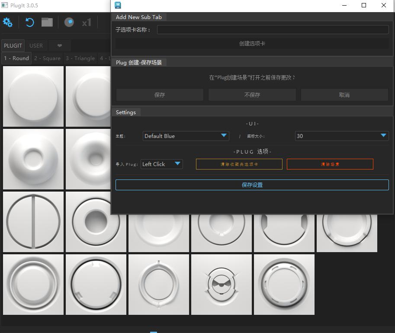The height and width of the screenshot is (333, 395).
Task: Click the 子选项卡名称 text field
Action: (273, 30)
